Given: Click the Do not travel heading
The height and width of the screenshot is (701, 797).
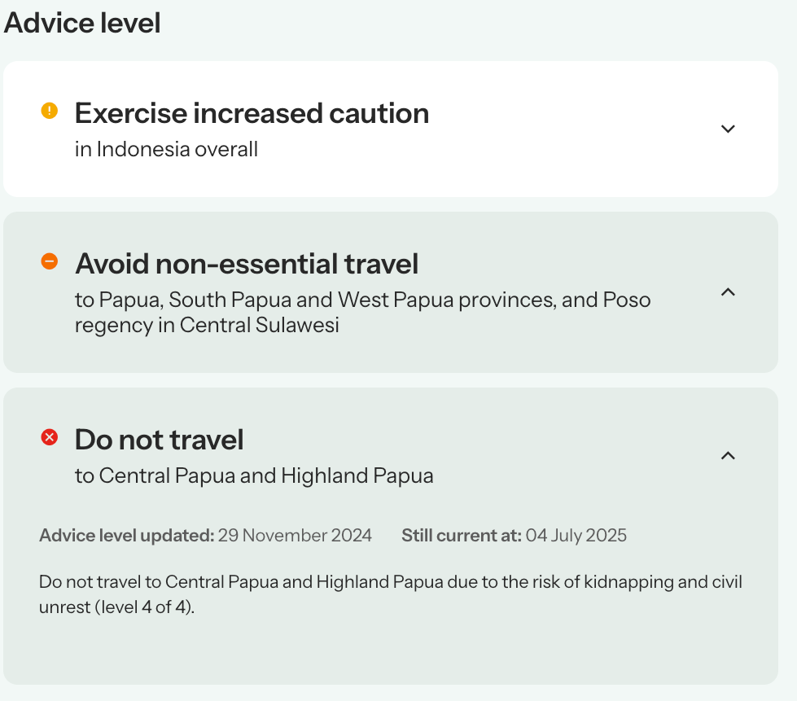Looking at the screenshot, I should (x=159, y=440).
